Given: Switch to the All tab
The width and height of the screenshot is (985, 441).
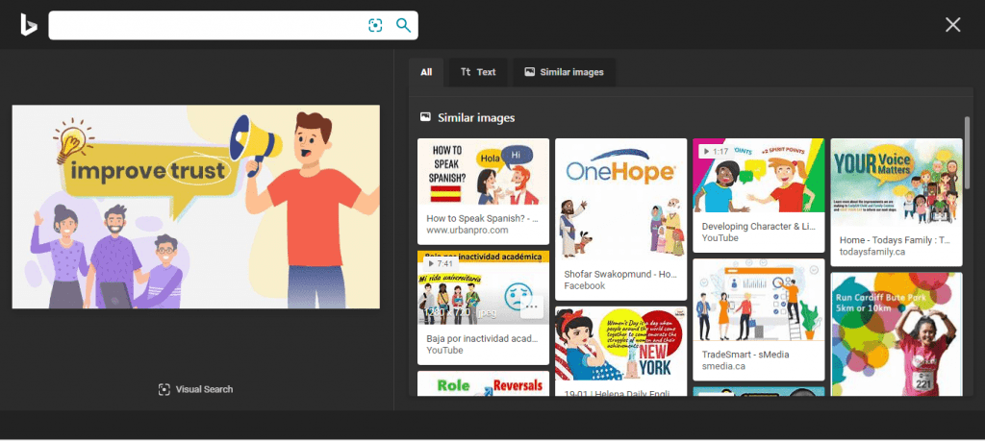Looking at the screenshot, I should click(426, 72).
